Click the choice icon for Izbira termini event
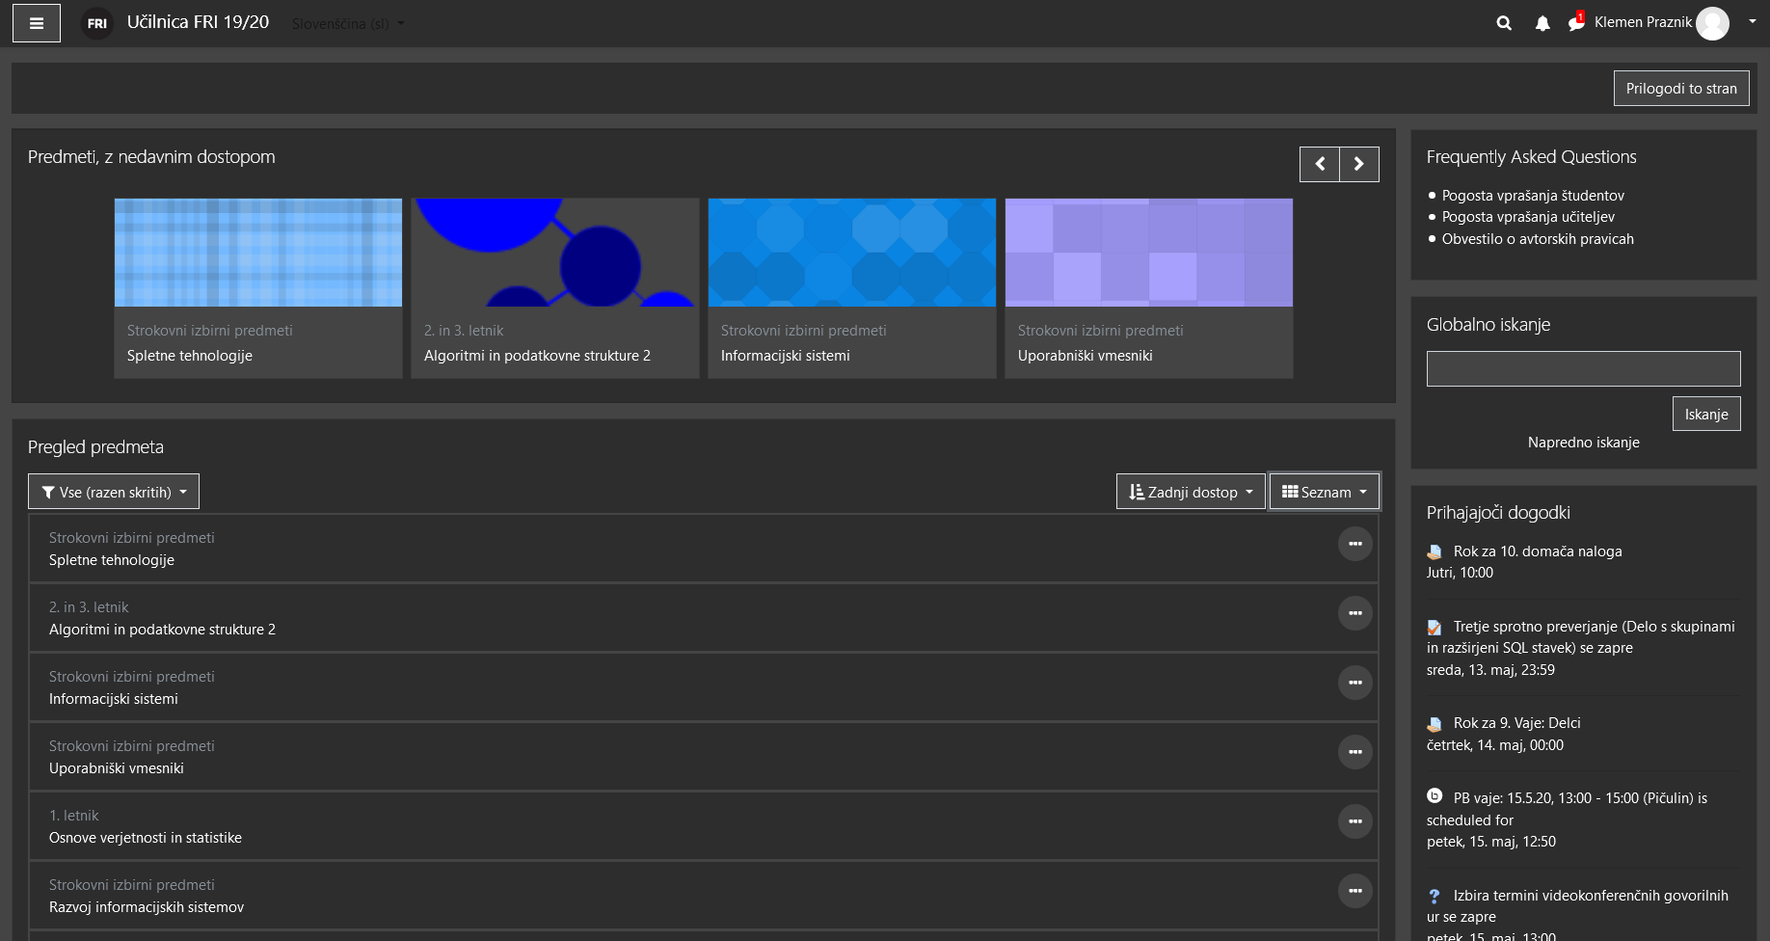Image resolution: width=1770 pixels, height=941 pixels. pyautogui.click(x=1435, y=896)
